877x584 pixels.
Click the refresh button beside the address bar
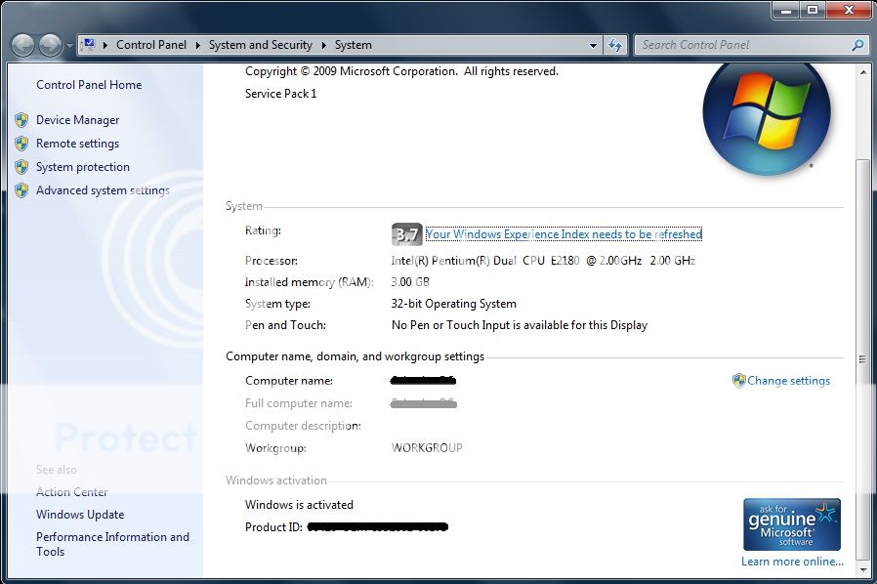point(614,45)
